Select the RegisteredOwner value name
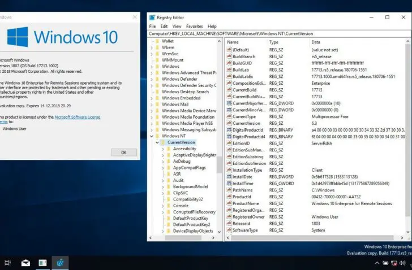The height and width of the screenshot is (270, 412). [x=248, y=217]
